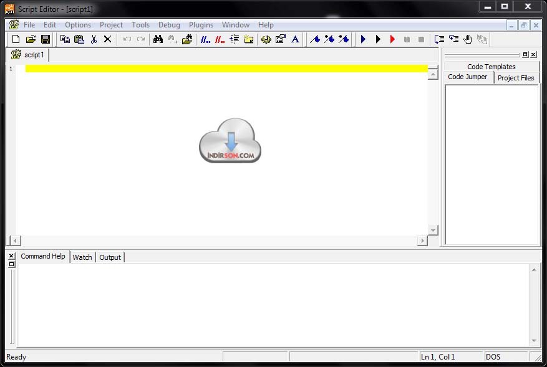Open Find with the binoculars icon

tap(158, 39)
